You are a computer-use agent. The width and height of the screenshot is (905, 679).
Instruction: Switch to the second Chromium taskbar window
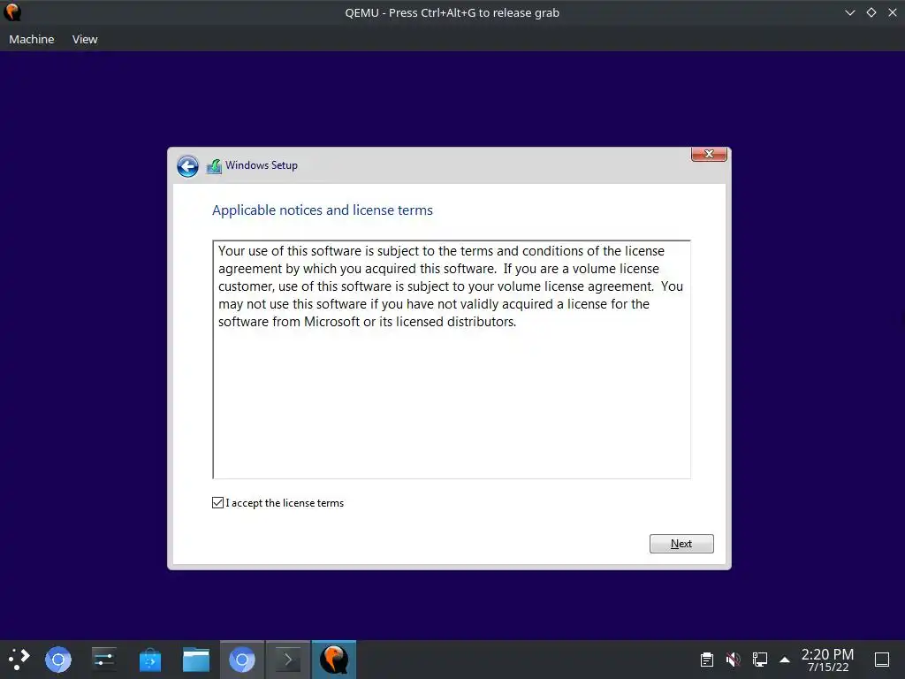(x=242, y=660)
